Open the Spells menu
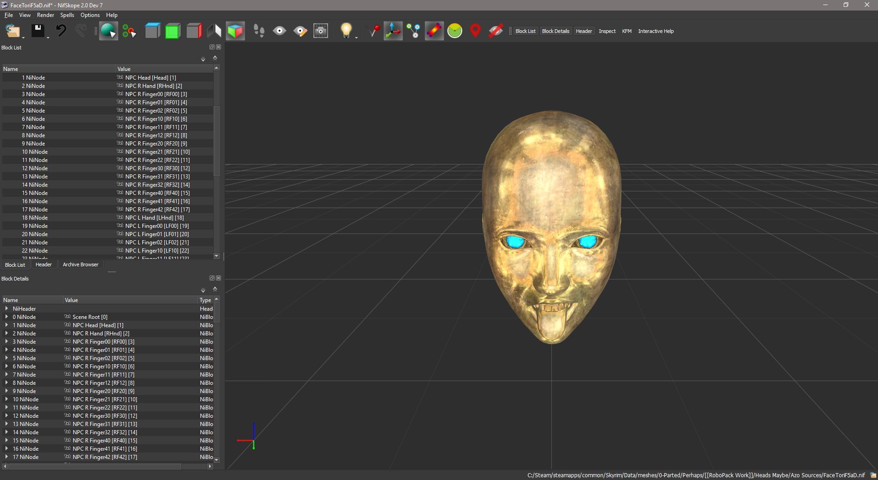 pos(67,15)
